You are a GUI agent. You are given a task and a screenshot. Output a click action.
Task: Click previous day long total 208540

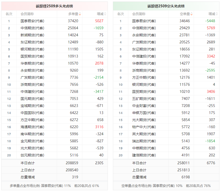(x=72, y=170)
